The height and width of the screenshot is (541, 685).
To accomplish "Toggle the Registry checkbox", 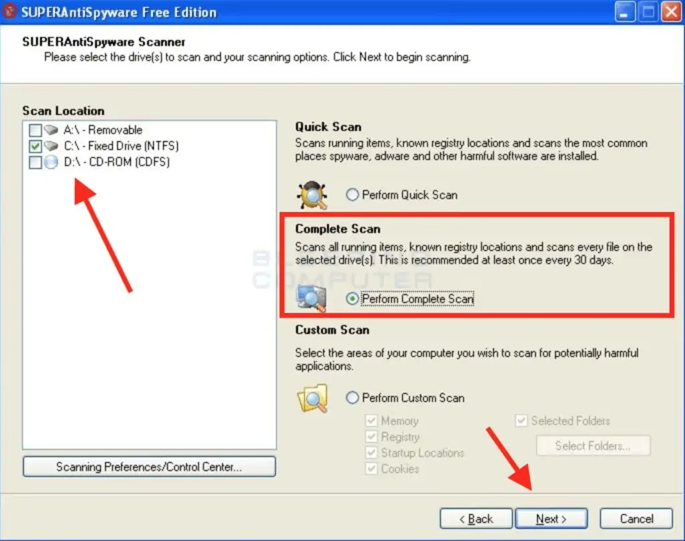I will pyautogui.click(x=371, y=437).
